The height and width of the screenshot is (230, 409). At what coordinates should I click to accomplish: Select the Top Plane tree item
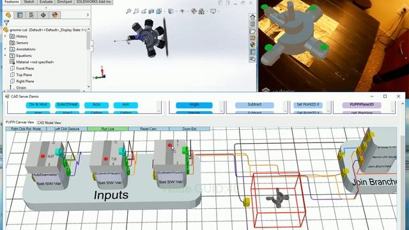[x=24, y=75]
